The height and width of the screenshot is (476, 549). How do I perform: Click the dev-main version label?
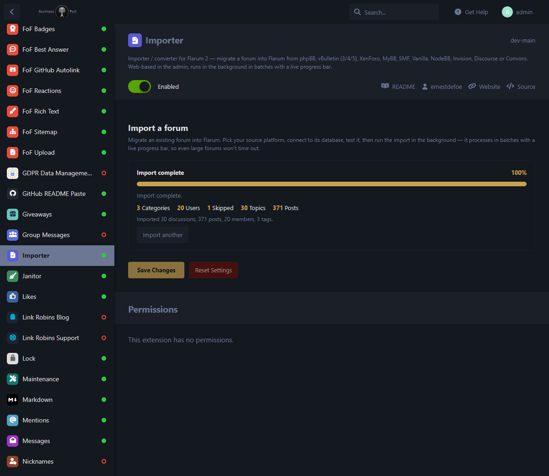pyautogui.click(x=523, y=40)
